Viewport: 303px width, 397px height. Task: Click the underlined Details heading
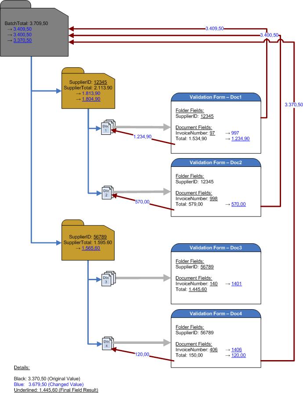click(x=22, y=367)
